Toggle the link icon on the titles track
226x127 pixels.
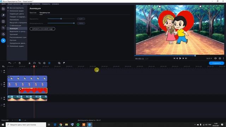click(4, 72)
